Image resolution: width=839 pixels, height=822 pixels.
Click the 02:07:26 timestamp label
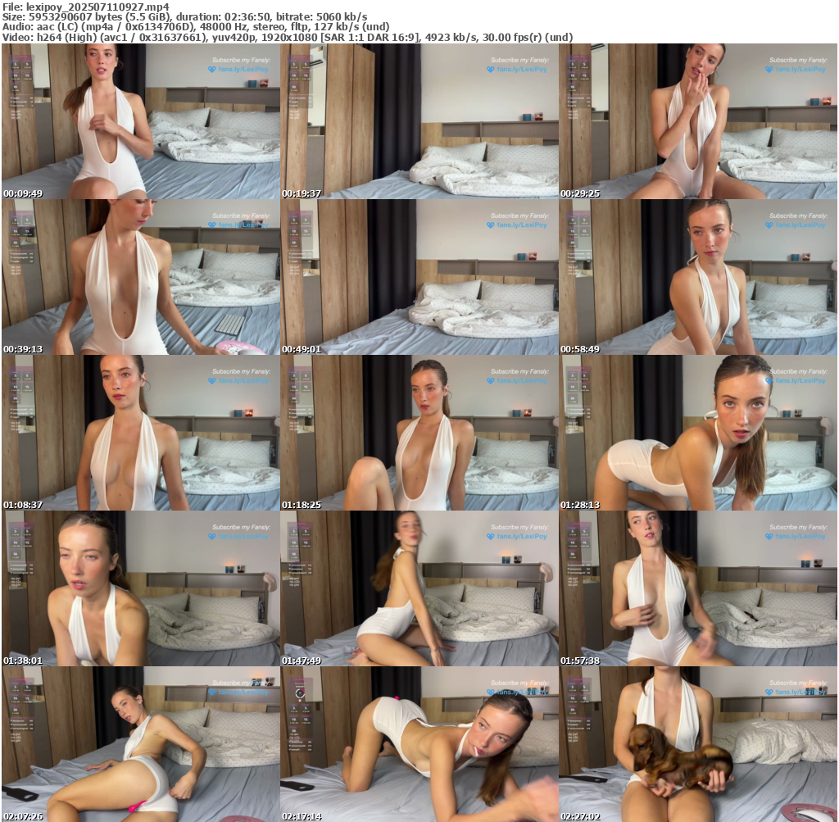(21, 817)
